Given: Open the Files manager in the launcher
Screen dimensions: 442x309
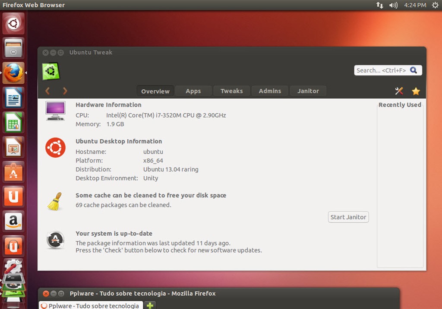Looking at the screenshot, I should (13, 48).
